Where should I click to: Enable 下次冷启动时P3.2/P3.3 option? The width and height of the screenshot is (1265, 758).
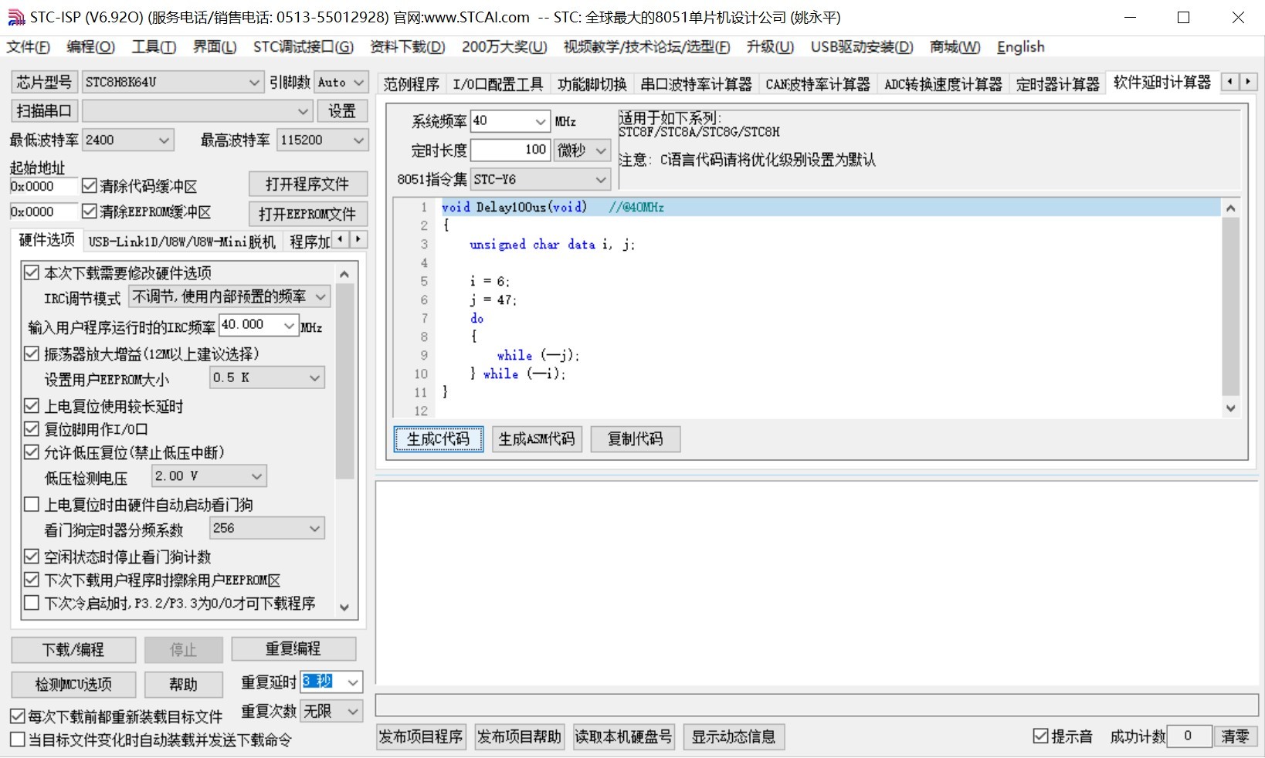point(32,603)
